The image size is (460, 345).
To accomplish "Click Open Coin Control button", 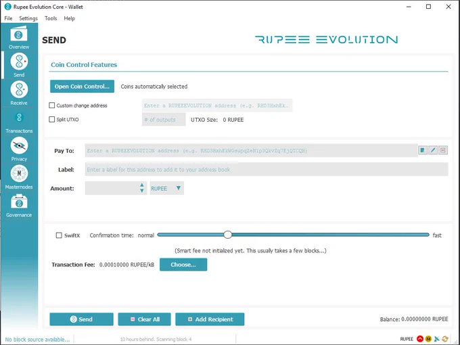I will click(82, 87).
